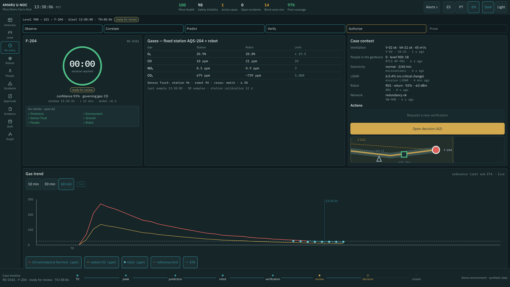Toggle CO estimated at the front series
Screen dimensions: 510x287
click(53, 262)
